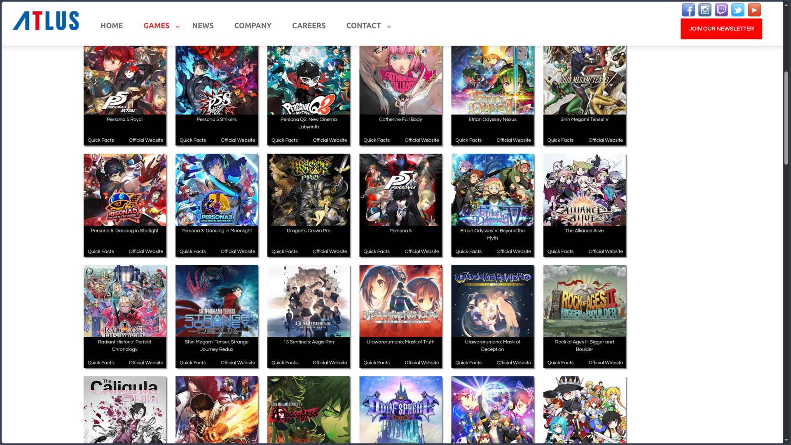791x445 pixels.
Task: Open the News page
Action: (203, 26)
